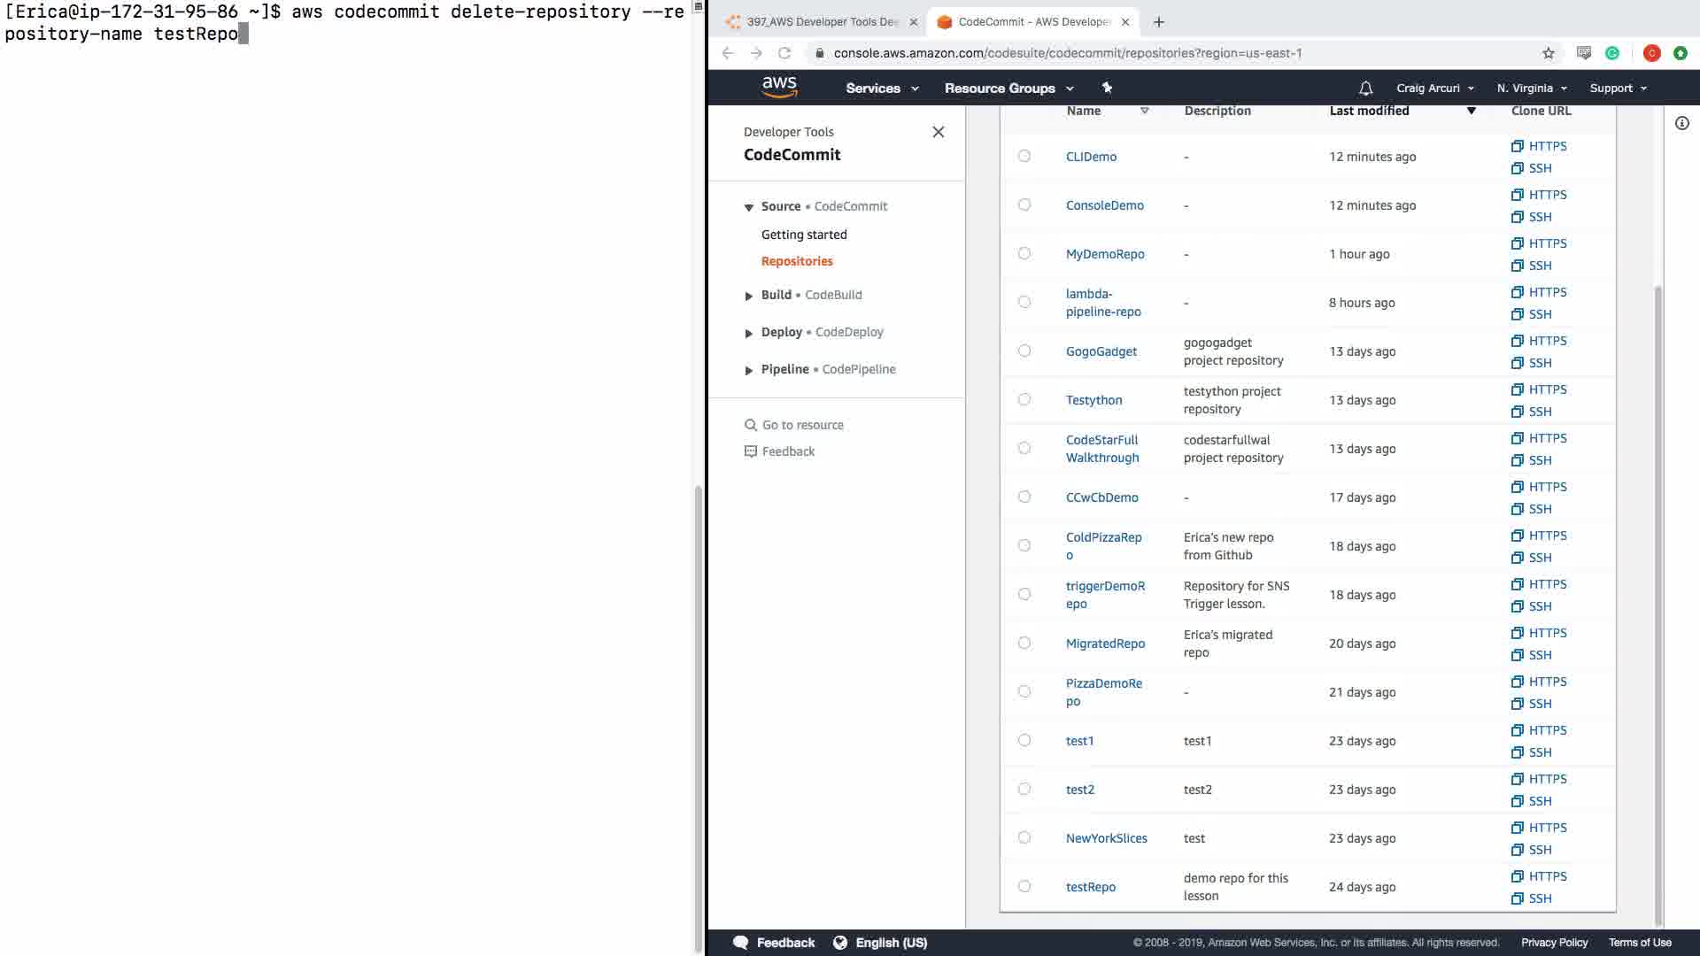Click the pin shortcut icon in AWS navbar

point(1107,88)
